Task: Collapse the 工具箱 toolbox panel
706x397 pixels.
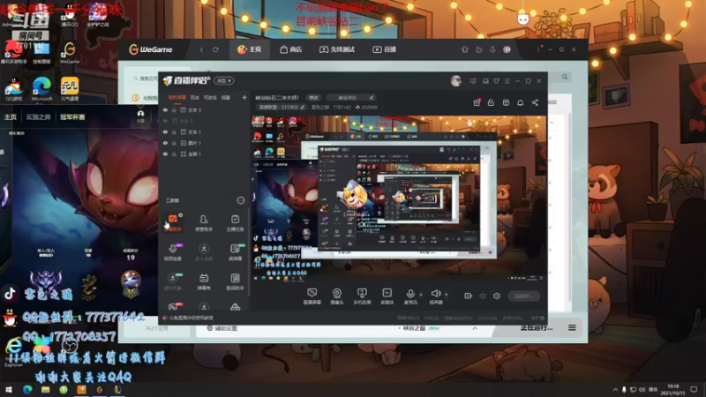Action: click(x=241, y=200)
